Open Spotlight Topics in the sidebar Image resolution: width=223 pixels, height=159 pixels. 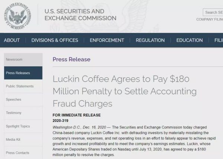[x=18, y=126]
